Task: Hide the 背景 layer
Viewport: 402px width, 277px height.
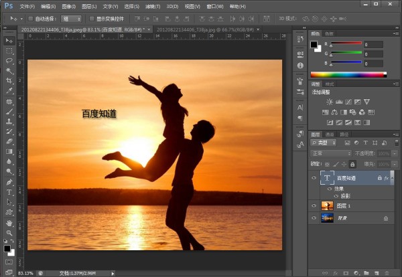Action: (314, 218)
